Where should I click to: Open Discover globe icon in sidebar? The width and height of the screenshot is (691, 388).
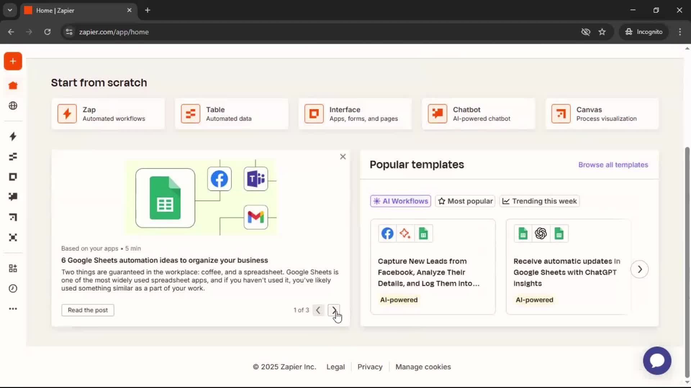[13, 106]
